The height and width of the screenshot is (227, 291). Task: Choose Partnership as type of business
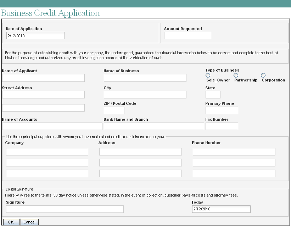click(236, 75)
